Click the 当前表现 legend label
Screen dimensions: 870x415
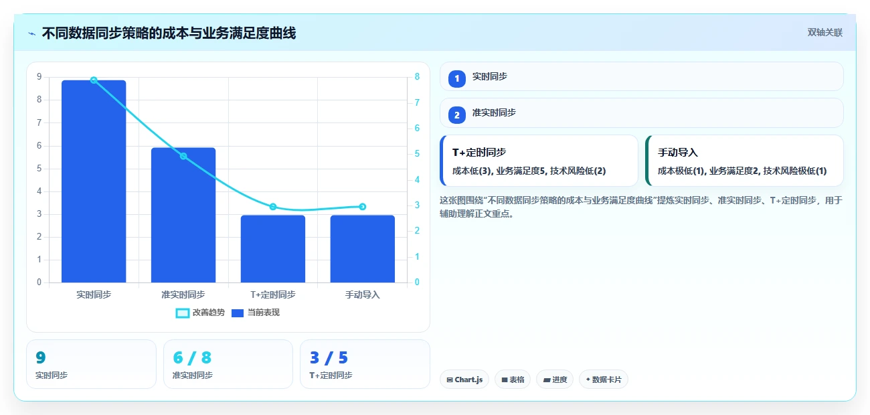pyautogui.click(x=264, y=313)
